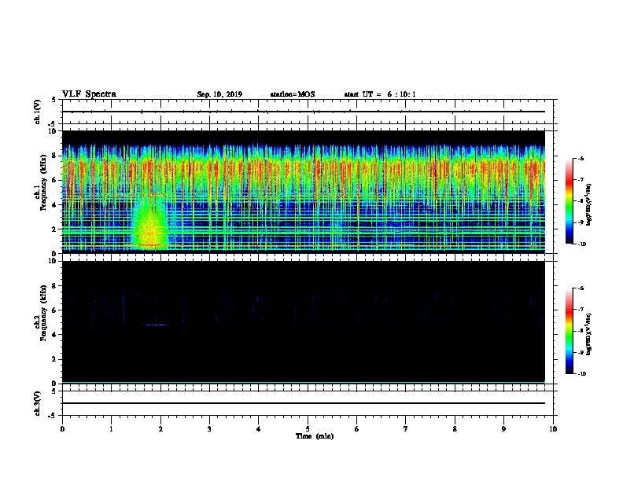Click the "3" minute tick label

pos(209,429)
